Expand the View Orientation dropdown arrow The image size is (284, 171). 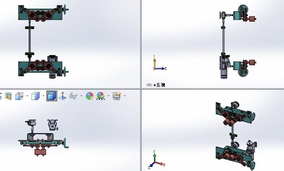click(x=27, y=96)
